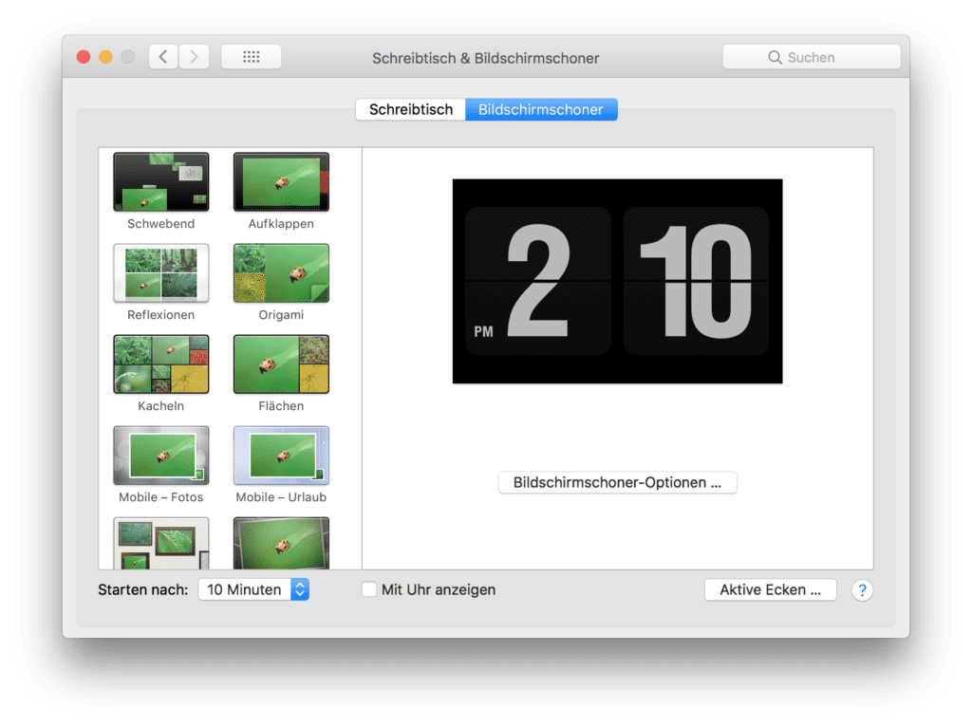Click the search magnifier icon
The width and height of the screenshot is (972, 727).
[x=775, y=58]
